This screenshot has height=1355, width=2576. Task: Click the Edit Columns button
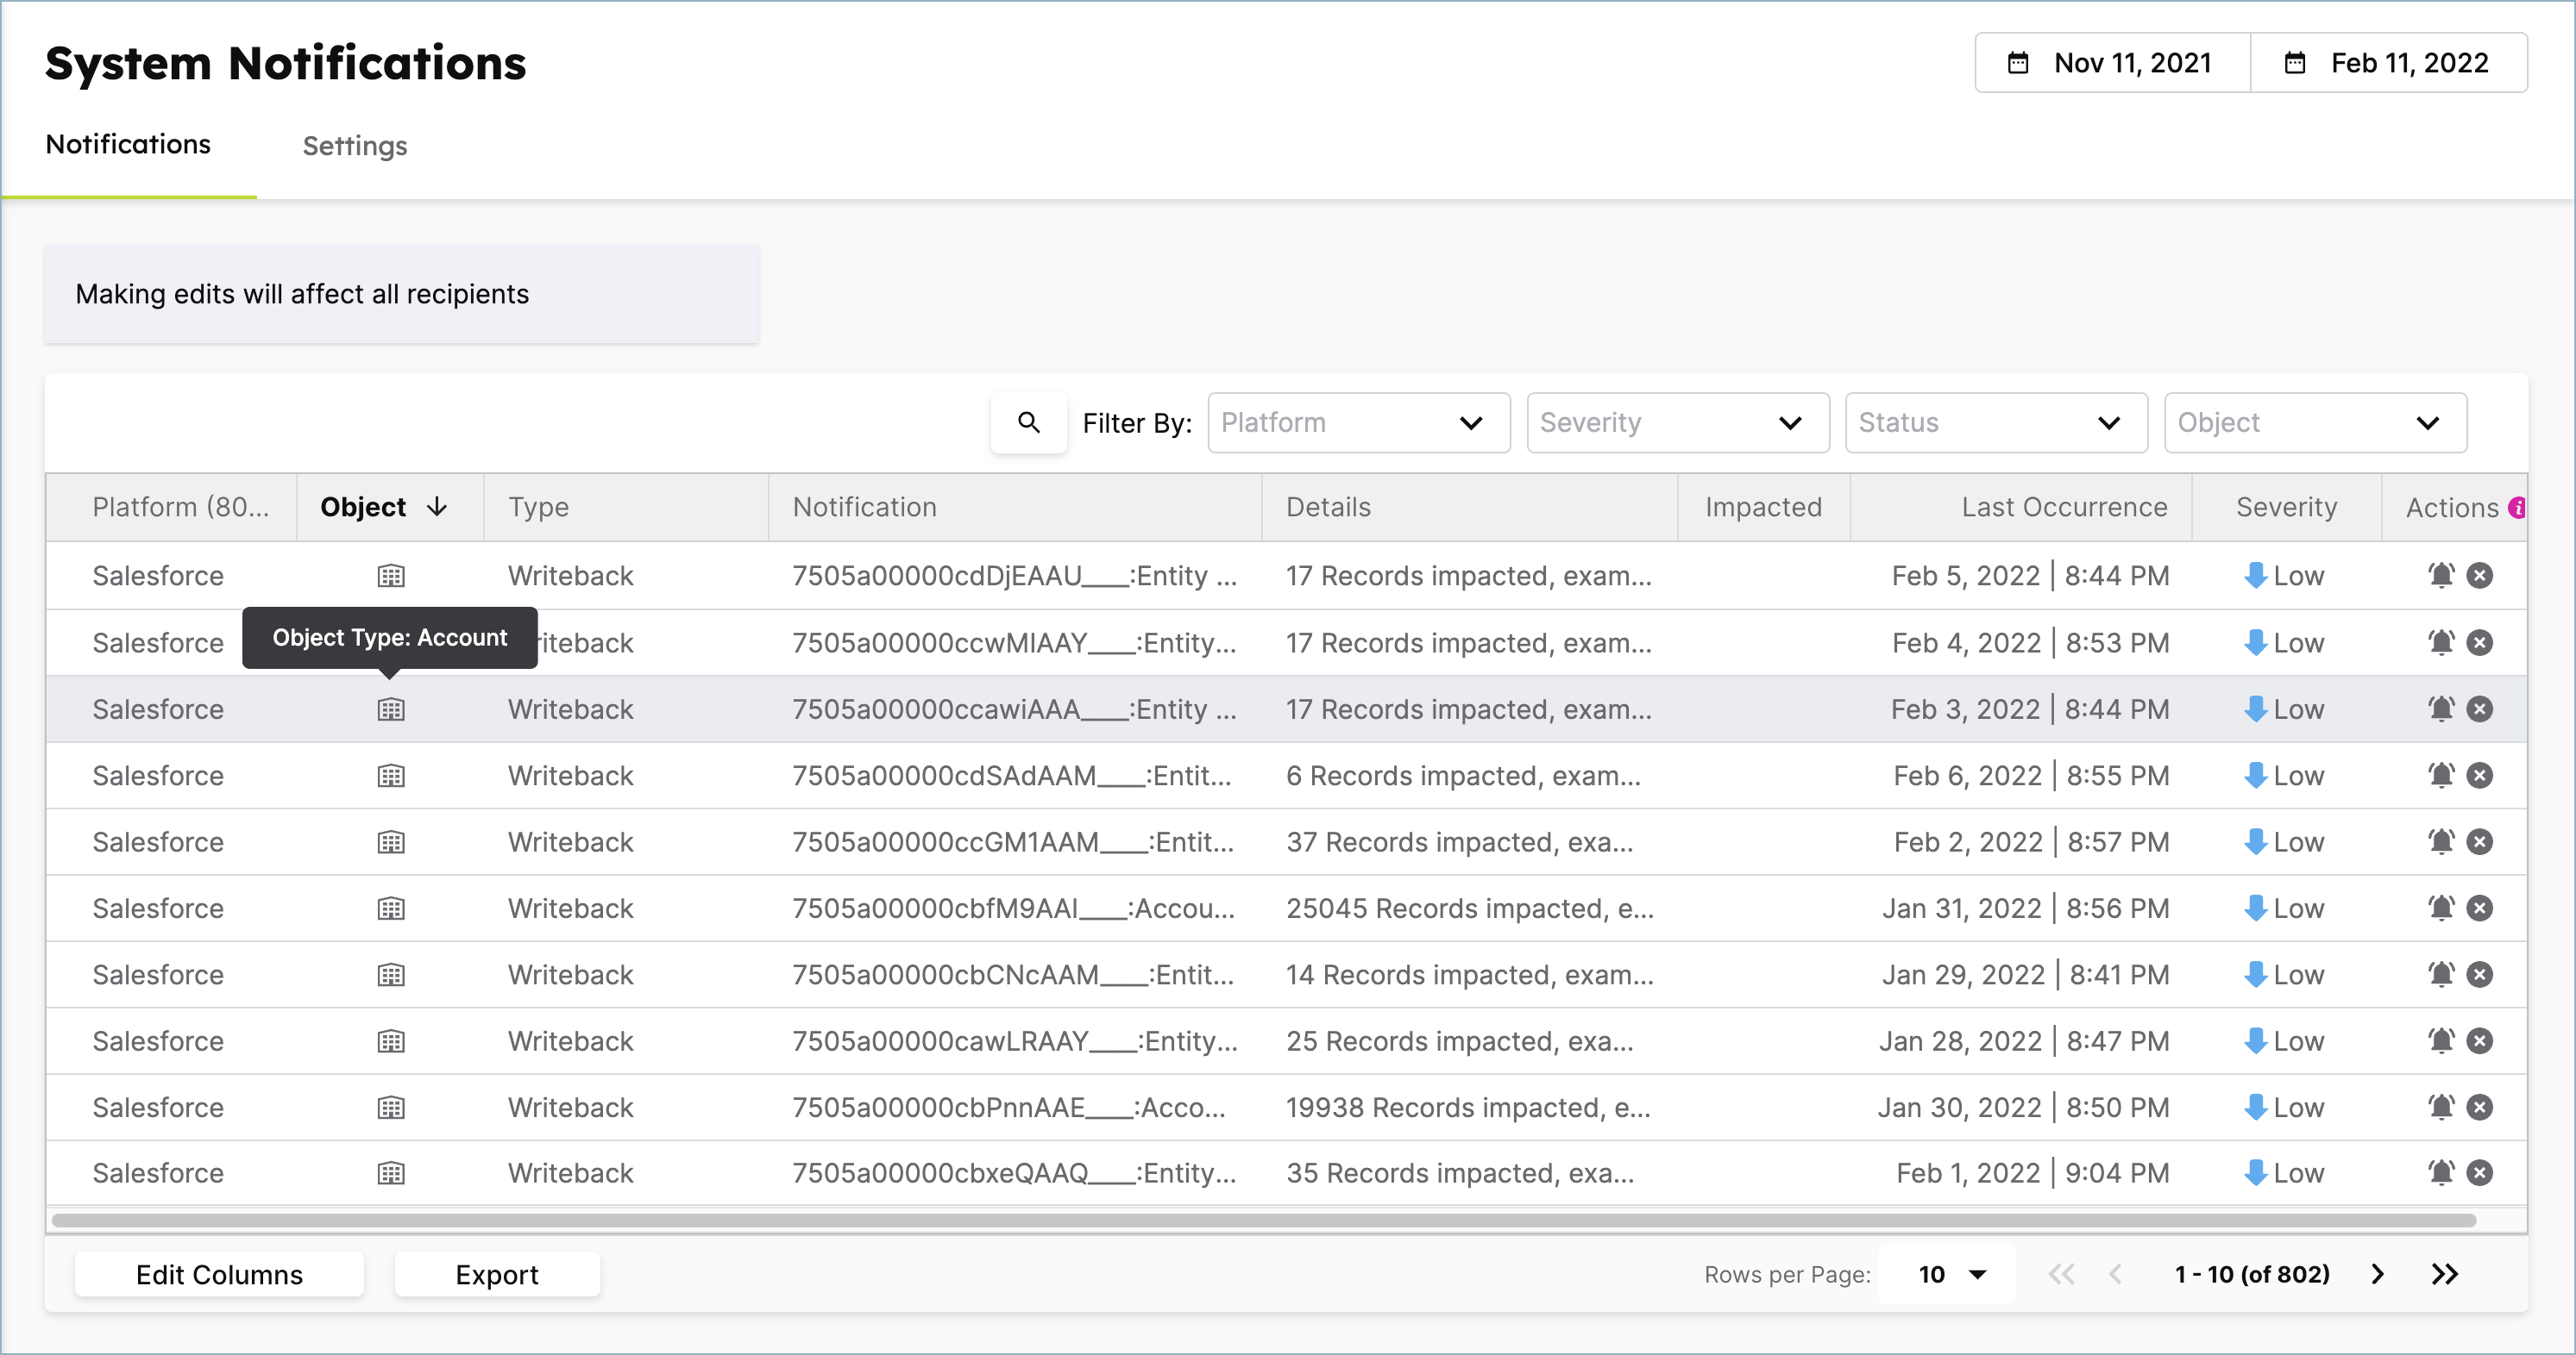pos(219,1274)
